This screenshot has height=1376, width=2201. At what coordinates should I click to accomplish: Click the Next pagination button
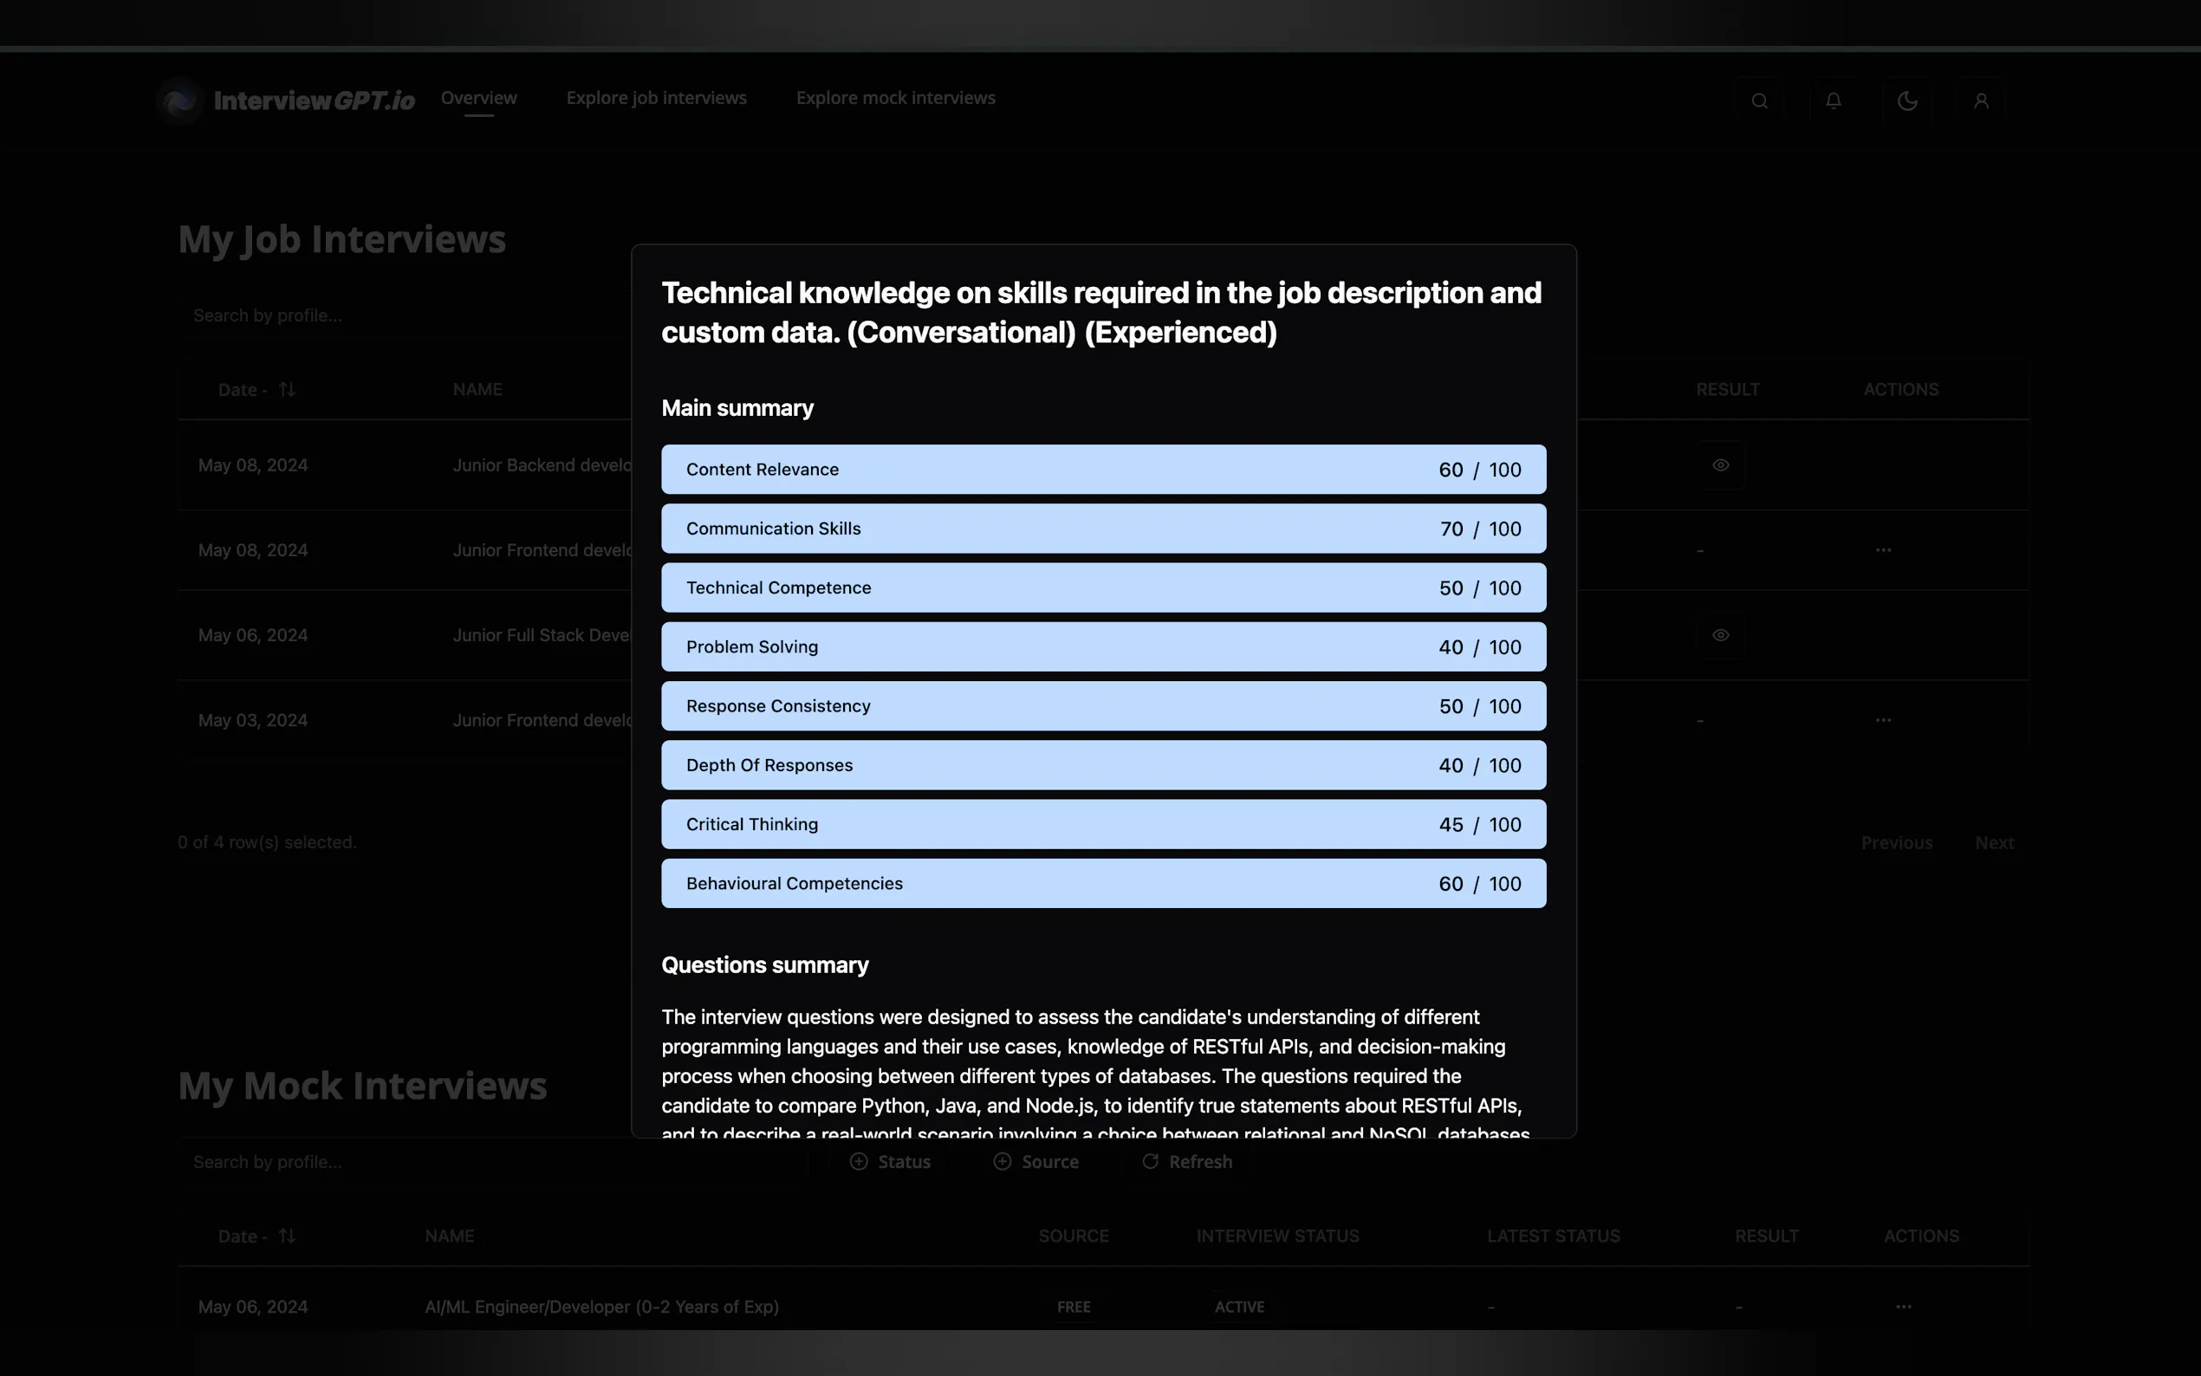click(1994, 843)
